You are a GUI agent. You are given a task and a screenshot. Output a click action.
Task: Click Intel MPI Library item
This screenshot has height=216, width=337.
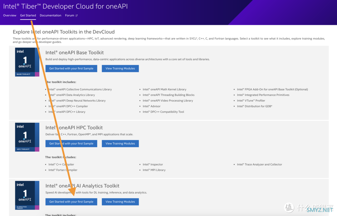click(154, 170)
